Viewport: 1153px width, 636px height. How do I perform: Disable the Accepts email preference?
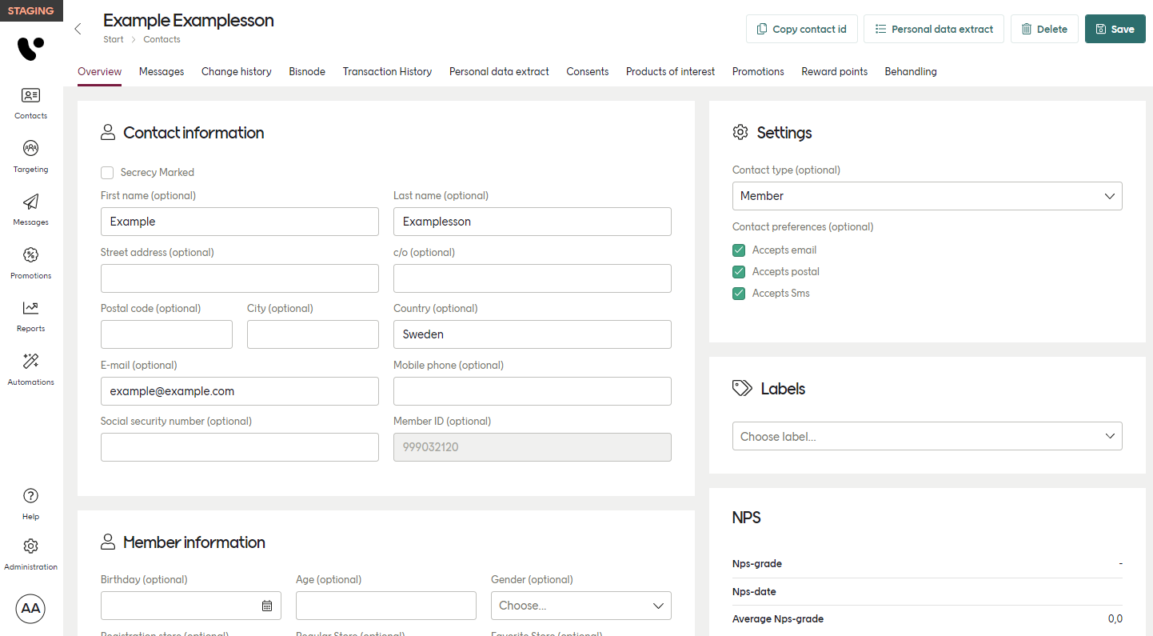pos(738,250)
